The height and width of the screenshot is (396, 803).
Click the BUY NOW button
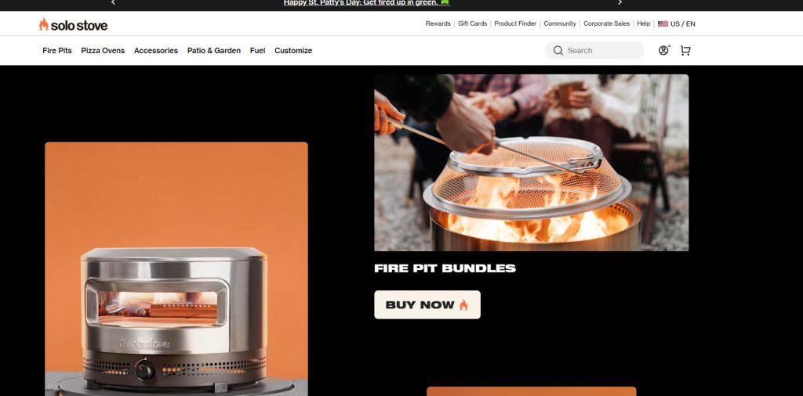pos(427,305)
